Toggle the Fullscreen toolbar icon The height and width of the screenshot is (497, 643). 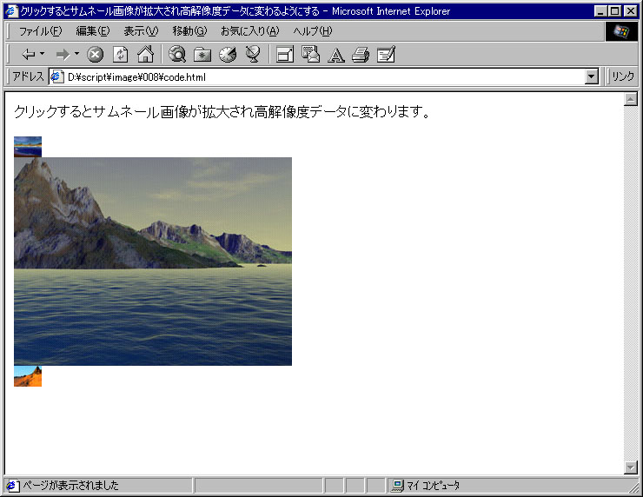pyautogui.click(x=285, y=54)
